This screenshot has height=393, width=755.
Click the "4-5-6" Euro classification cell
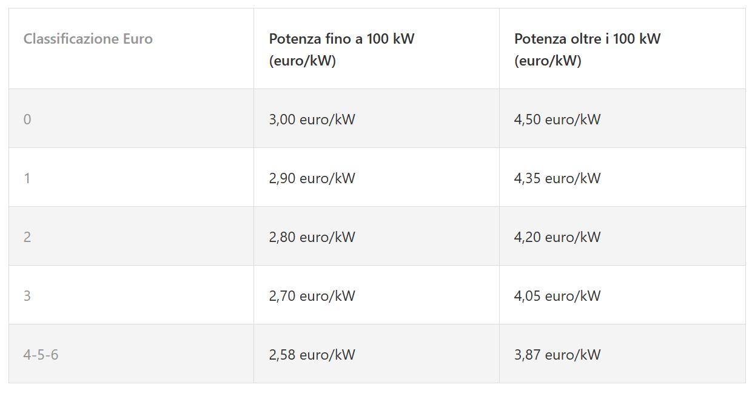point(41,355)
